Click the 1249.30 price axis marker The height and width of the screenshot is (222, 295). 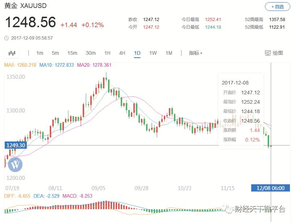click(x=15, y=145)
